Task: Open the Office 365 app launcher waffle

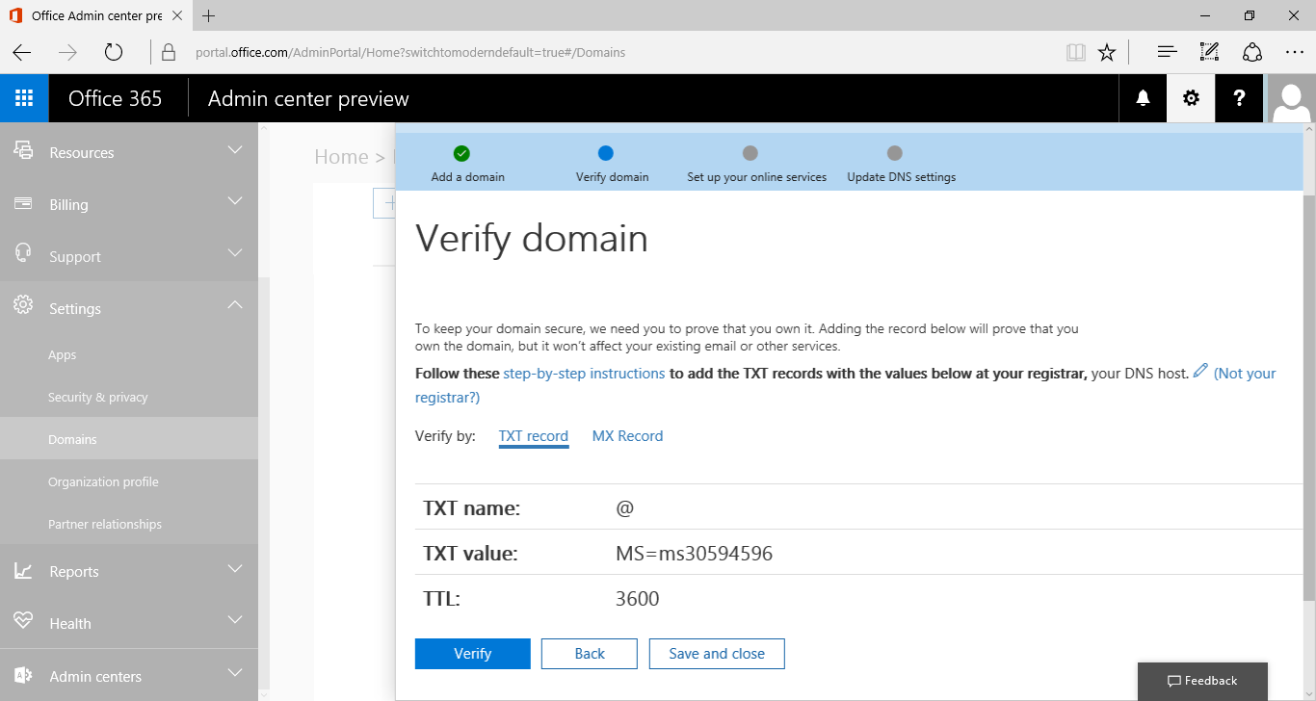Action: [24, 98]
